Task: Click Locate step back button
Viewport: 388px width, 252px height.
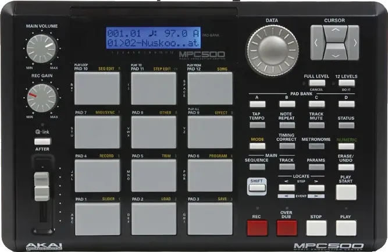Action: click(x=287, y=188)
